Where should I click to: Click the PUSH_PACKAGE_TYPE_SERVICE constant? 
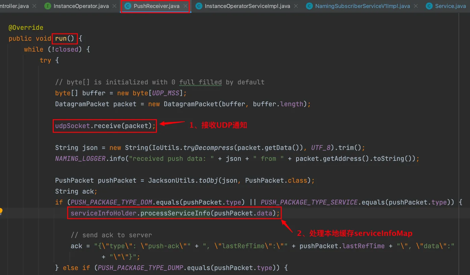tap(309, 202)
